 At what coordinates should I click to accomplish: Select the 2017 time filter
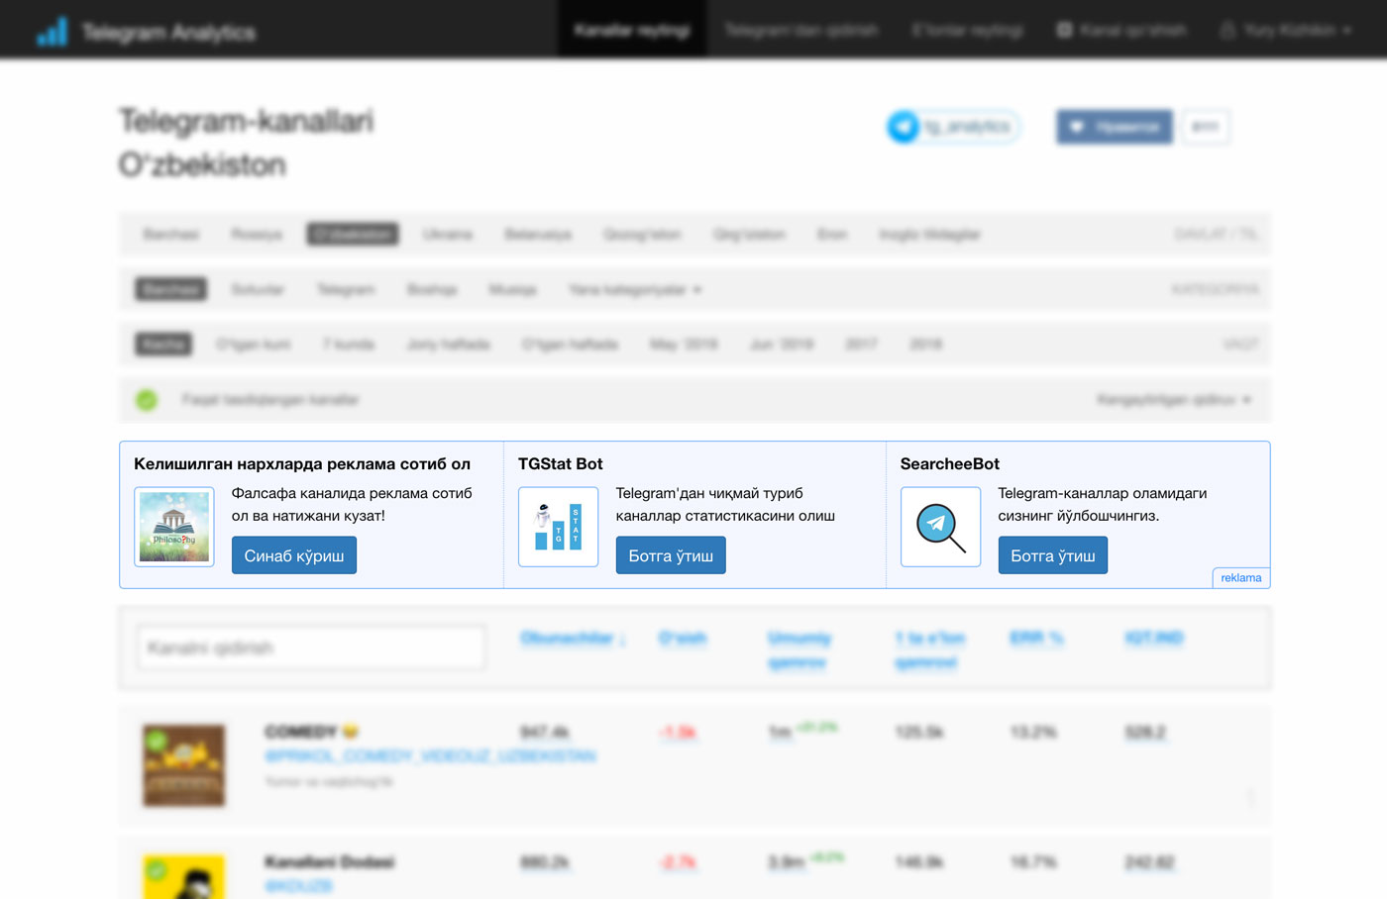861,345
